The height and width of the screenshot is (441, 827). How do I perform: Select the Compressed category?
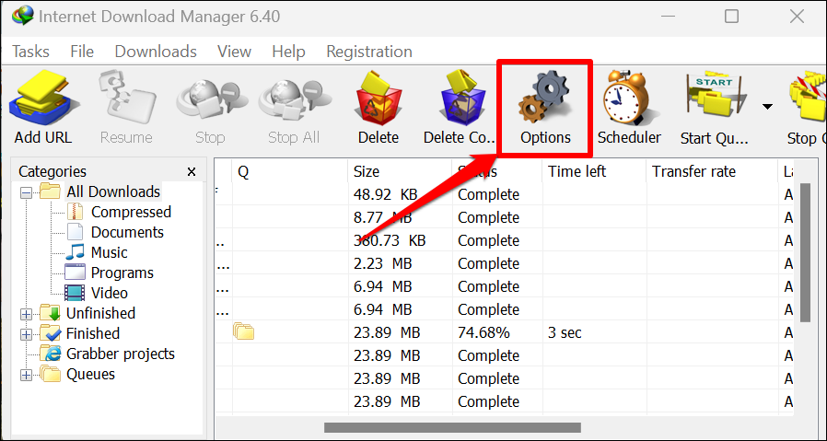(x=131, y=213)
